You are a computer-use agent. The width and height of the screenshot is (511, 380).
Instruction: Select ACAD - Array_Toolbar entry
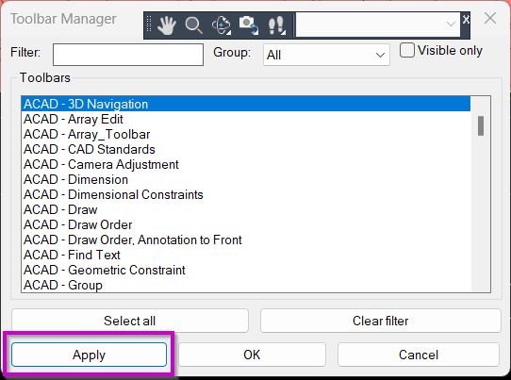(x=246, y=134)
